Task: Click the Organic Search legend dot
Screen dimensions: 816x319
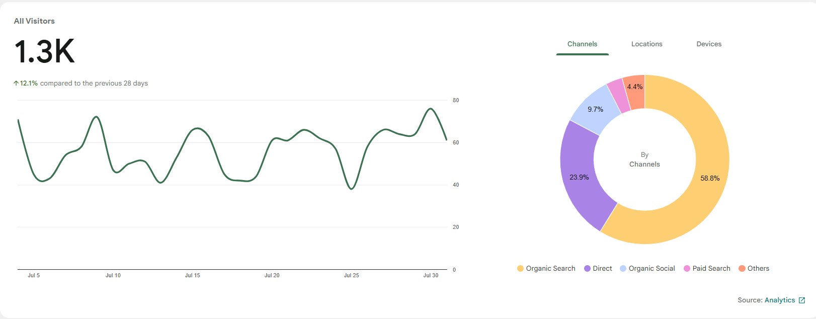Action: pyautogui.click(x=520, y=269)
